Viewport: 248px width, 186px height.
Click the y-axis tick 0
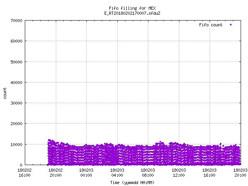[x=21, y=165]
